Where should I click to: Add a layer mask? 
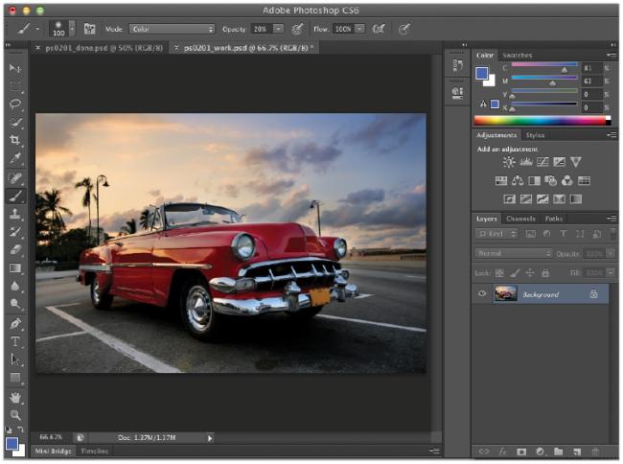[x=521, y=452]
